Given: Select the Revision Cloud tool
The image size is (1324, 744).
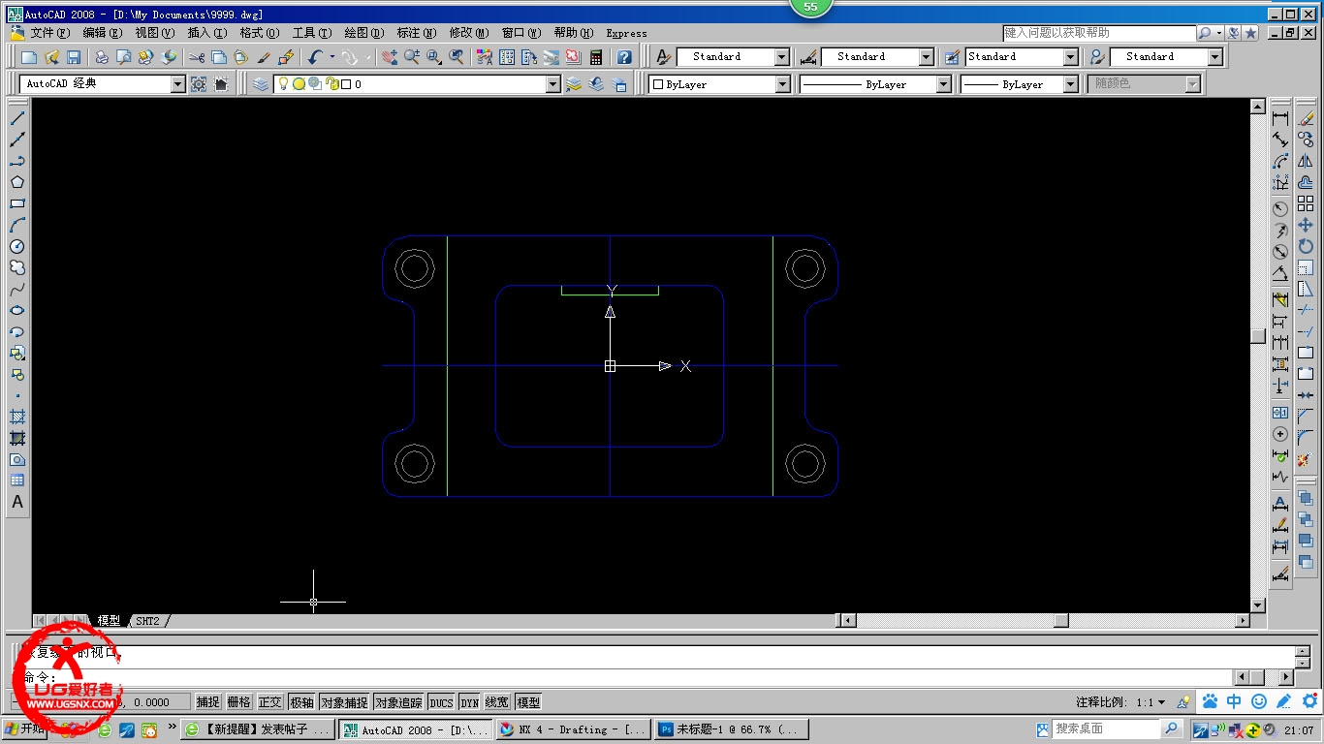Looking at the screenshot, I should [x=17, y=267].
